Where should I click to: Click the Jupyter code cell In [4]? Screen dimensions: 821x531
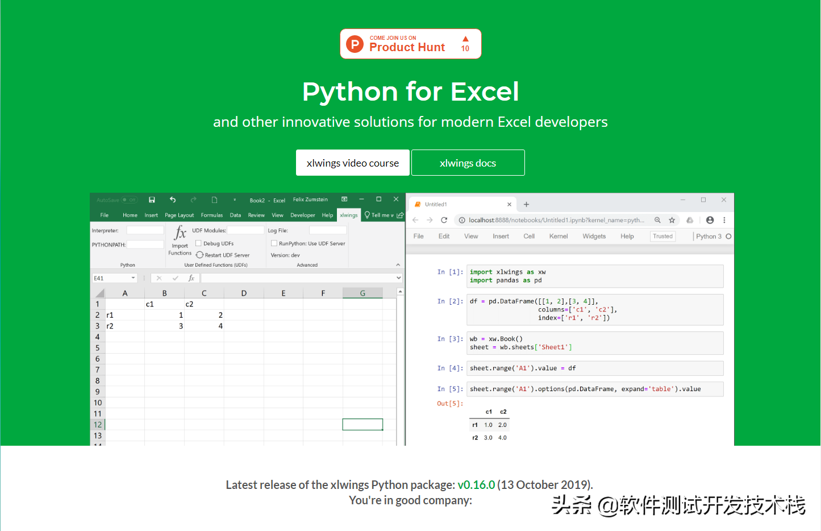tap(595, 368)
